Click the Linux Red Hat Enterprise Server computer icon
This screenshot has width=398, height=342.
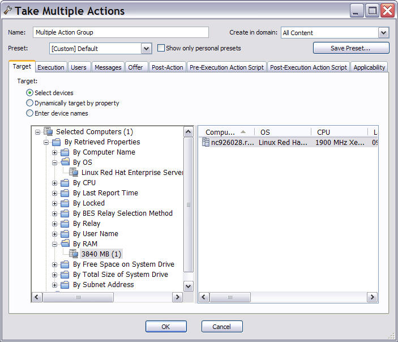click(x=74, y=172)
